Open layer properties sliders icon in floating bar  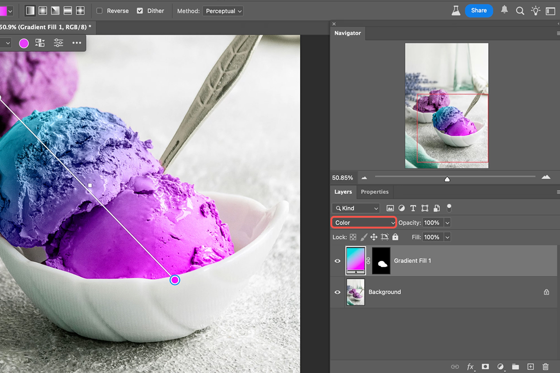coord(58,42)
